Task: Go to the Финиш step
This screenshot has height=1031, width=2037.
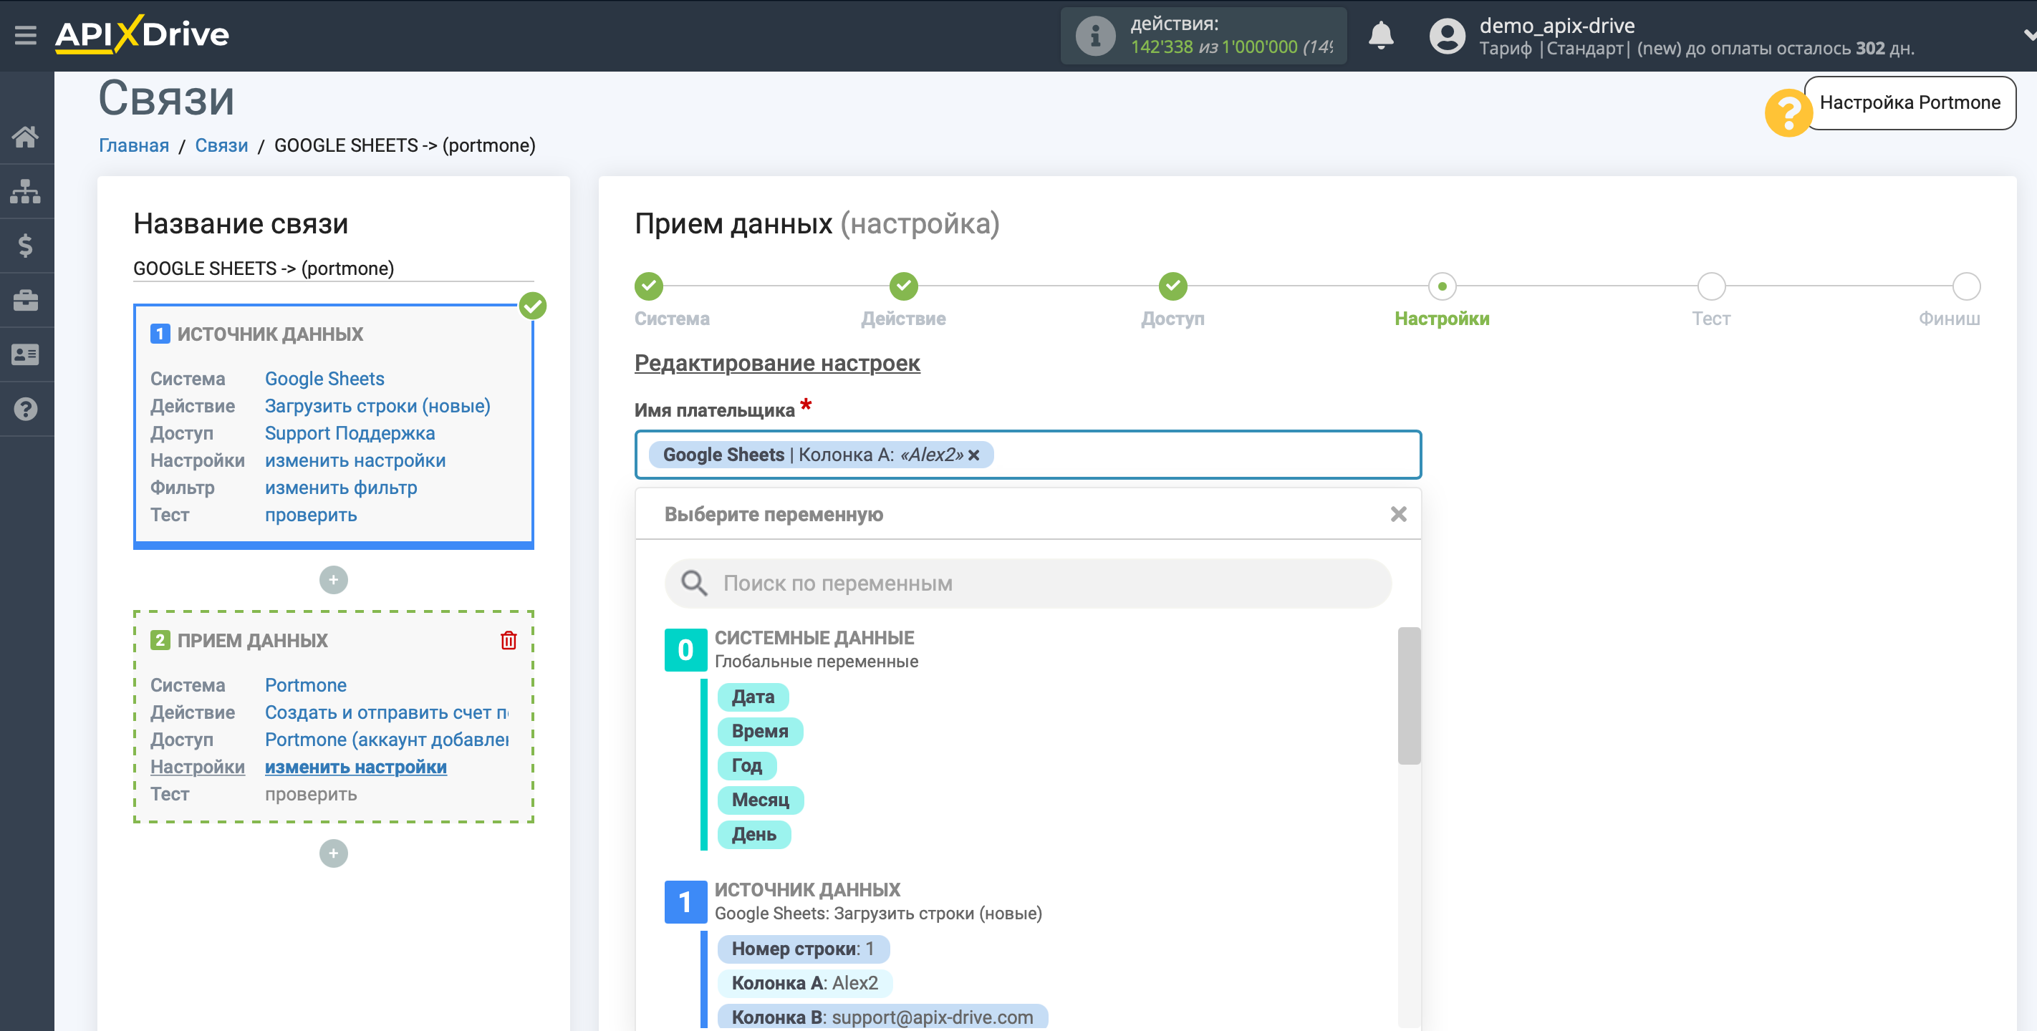Action: pyautogui.click(x=1966, y=286)
